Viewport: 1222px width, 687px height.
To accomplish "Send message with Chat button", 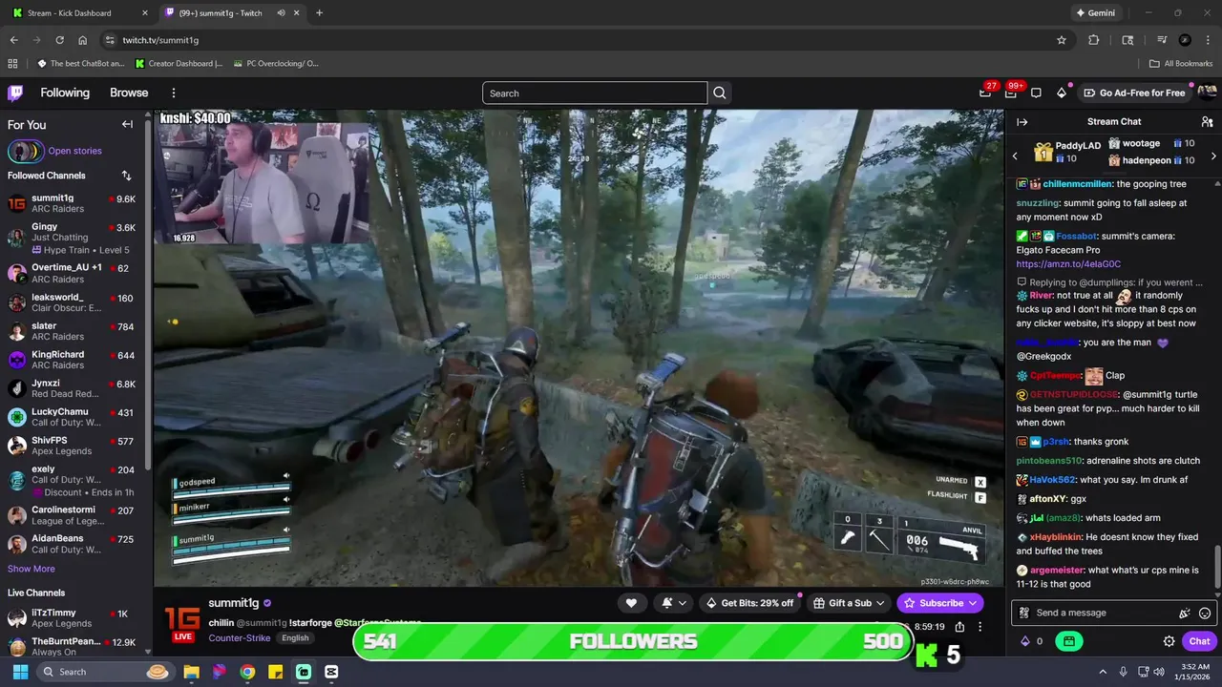I will [x=1199, y=641].
